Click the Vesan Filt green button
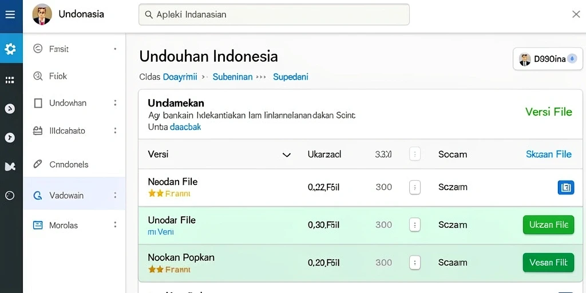This screenshot has width=586, height=293. coord(548,262)
